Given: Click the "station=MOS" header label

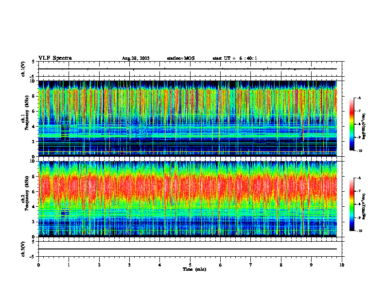Looking at the screenshot, I should point(181,58).
